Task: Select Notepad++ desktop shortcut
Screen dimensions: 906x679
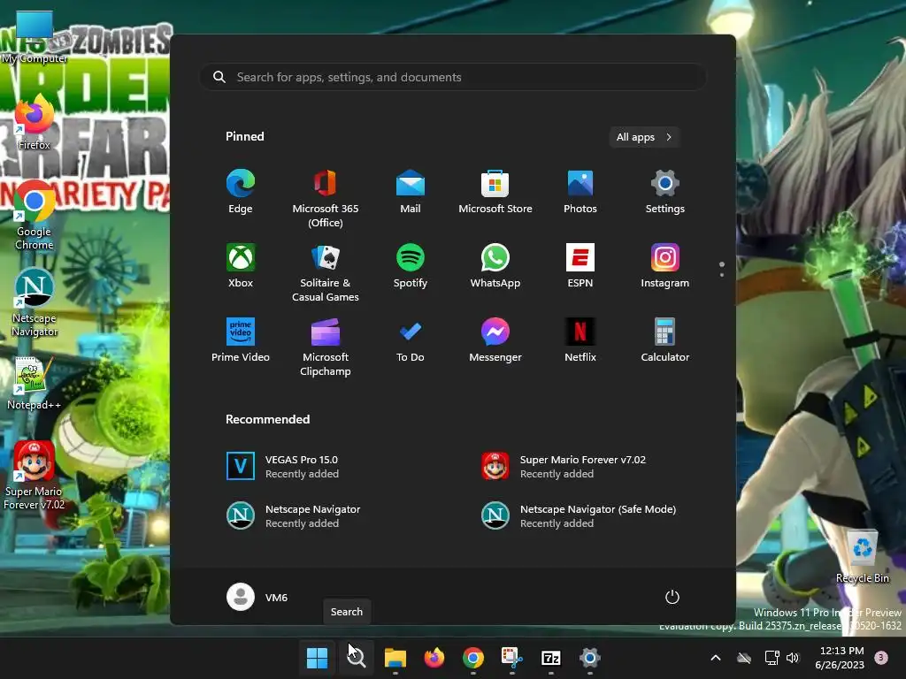Action: tap(35, 384)
